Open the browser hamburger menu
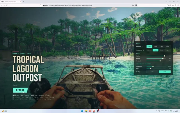 coord(178,5)
